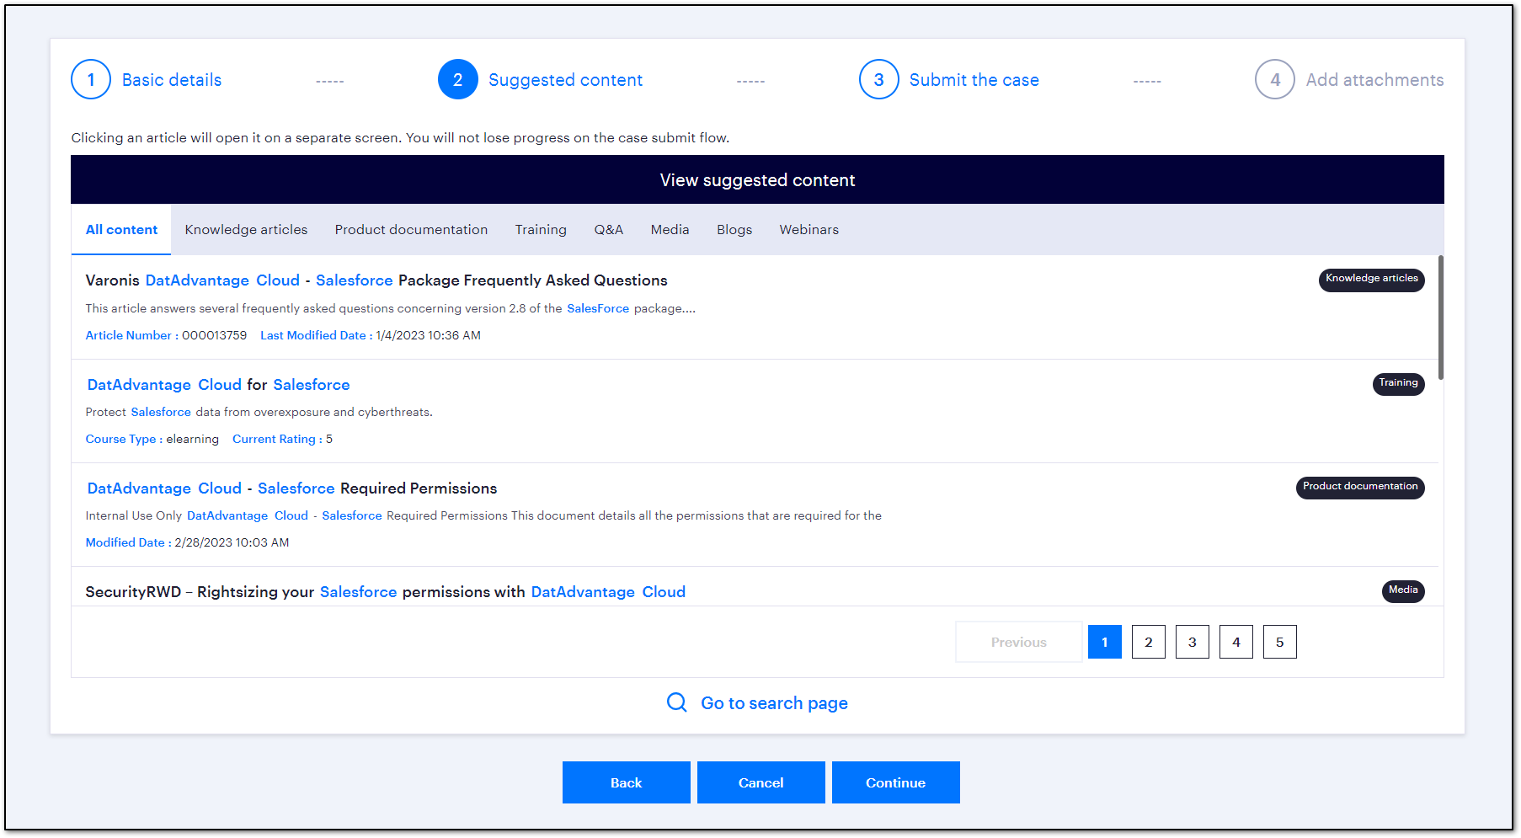Click the Suggested content step label
This screenshot has width=1521, height=838.
pos(565,80)
